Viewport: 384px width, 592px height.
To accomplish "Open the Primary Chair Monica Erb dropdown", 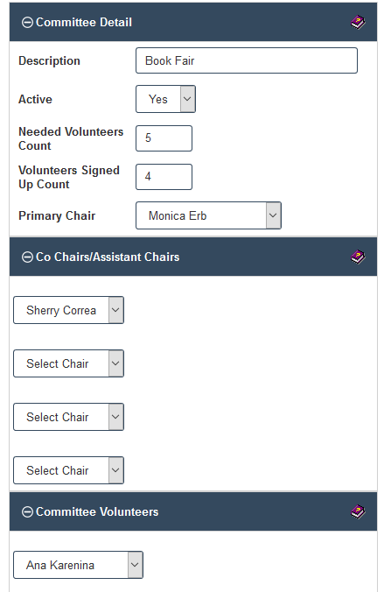I will click(208, 215).
